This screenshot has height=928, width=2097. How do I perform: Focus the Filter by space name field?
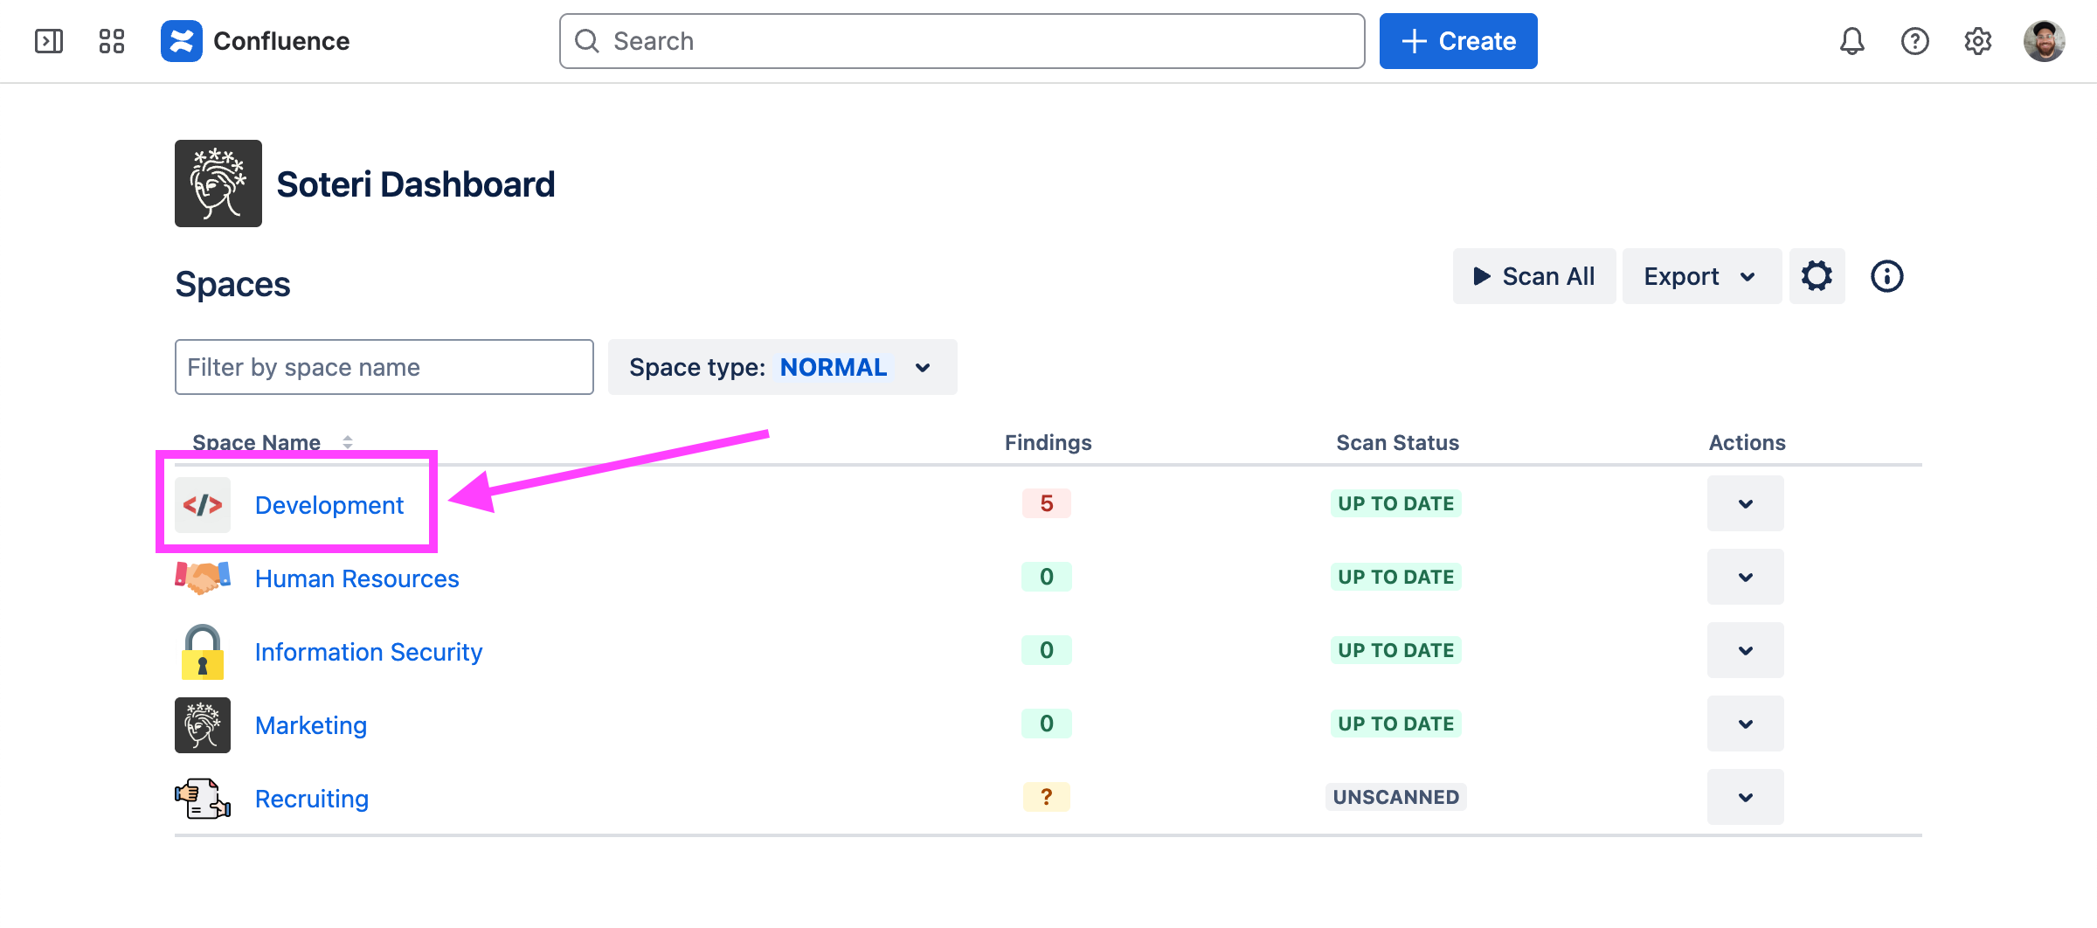tap(384, 367)
